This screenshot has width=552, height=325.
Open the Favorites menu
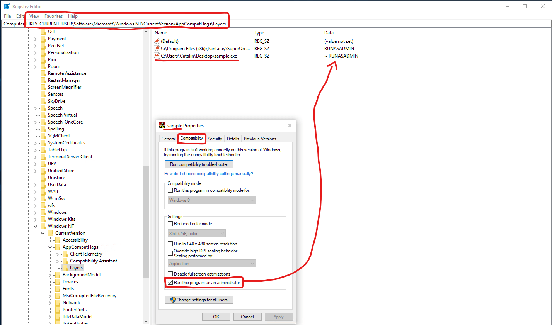(x=53, y=16)
